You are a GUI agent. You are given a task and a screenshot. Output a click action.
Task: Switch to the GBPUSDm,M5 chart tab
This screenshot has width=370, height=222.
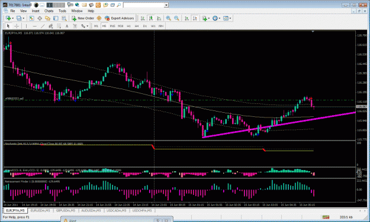coord(66,210)
